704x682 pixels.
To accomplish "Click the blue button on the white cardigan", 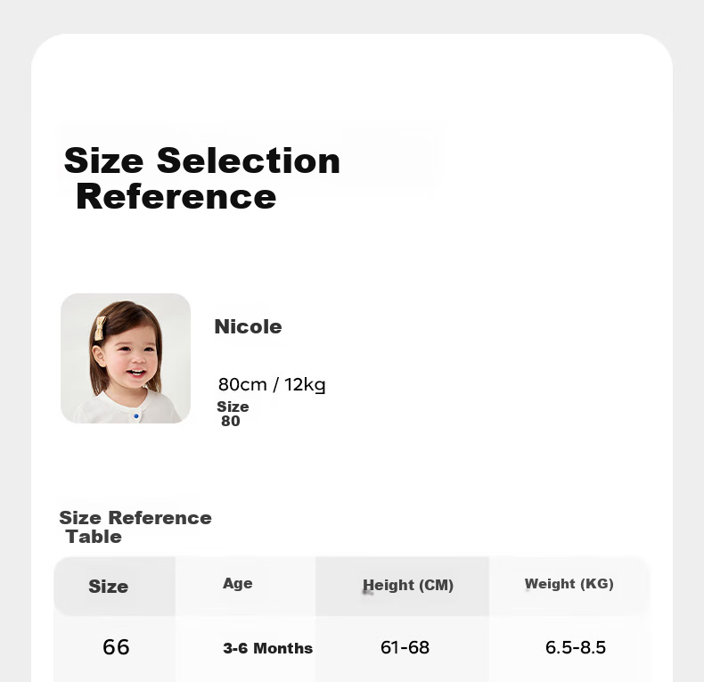I will [x=136, y=416].
